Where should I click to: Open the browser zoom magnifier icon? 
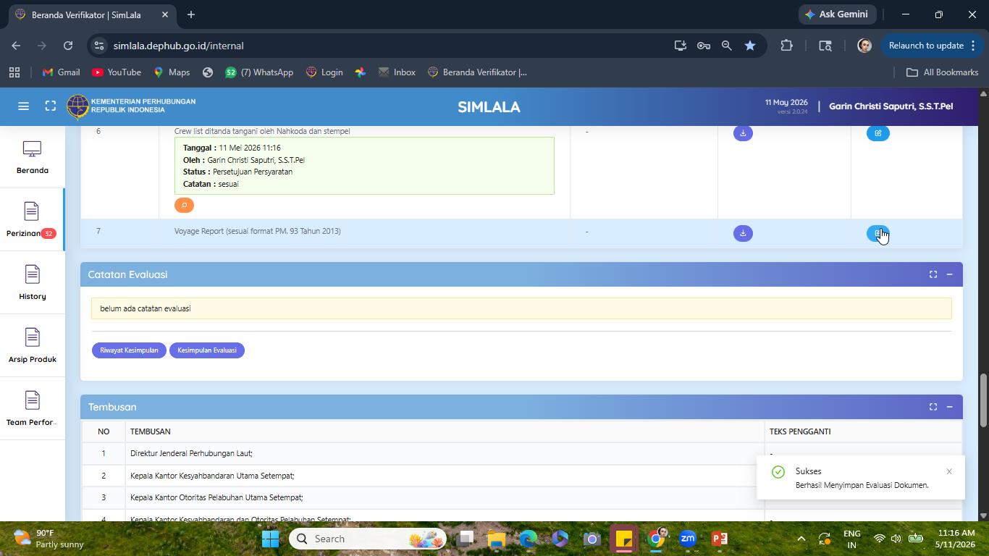[x=726, y=46]
